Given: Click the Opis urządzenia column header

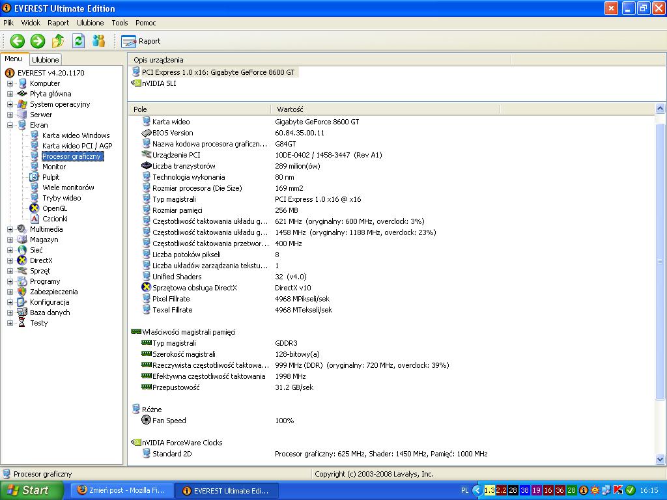Looking at the screenshot, I should [x=319, y=60].
